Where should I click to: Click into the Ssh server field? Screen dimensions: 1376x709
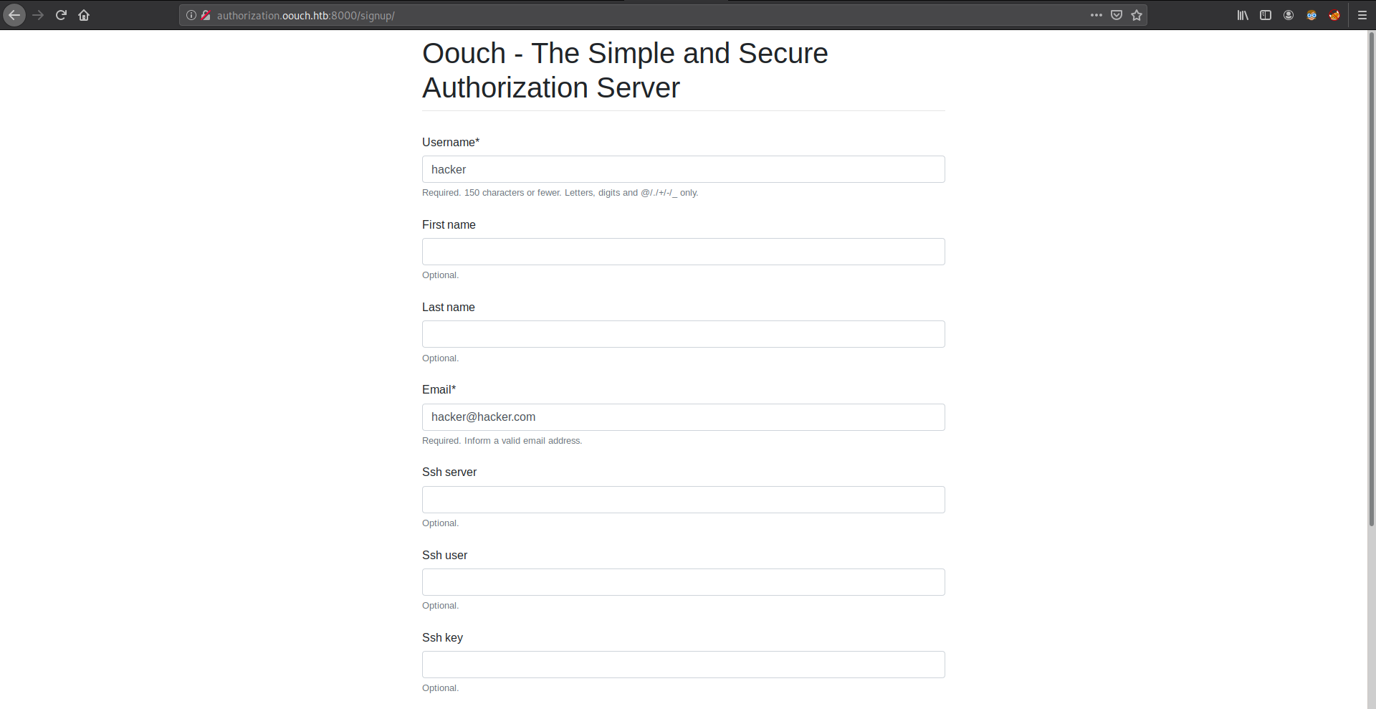[x=684, y=500]
